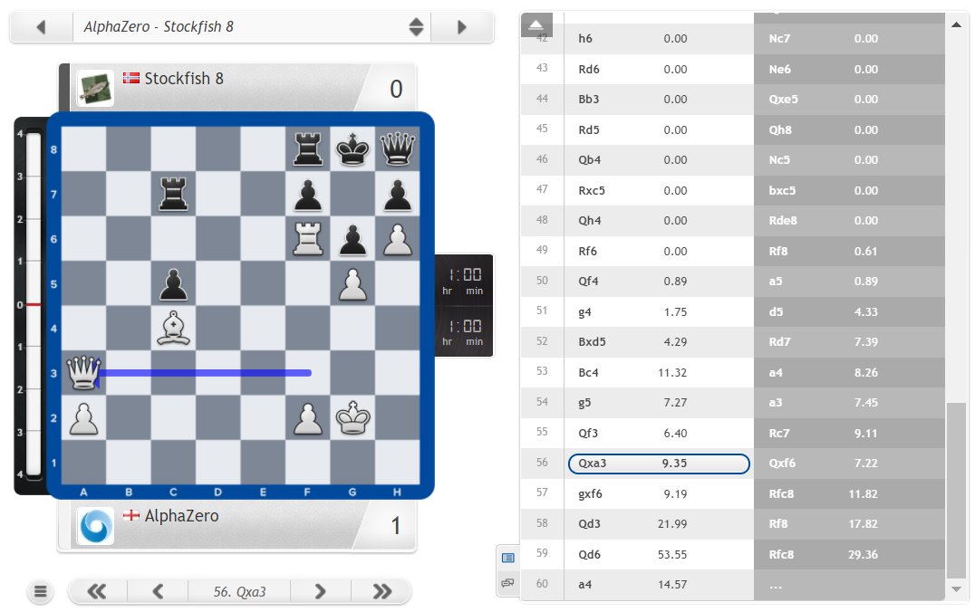Select the black rook on c7
Viewport: 975px width, 612px height.
coord(173,194)
